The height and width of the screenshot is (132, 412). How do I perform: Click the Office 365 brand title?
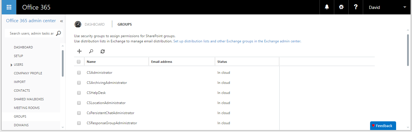pyautogui.click(x=36, y=7)
